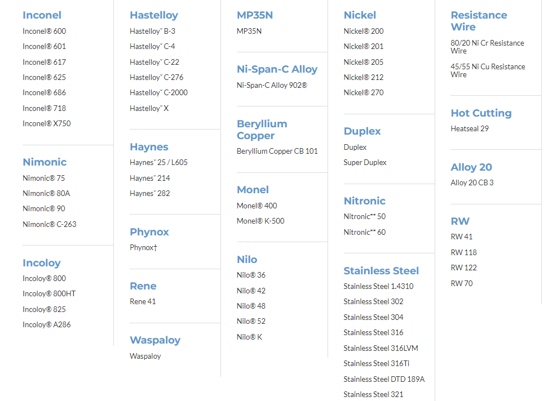The height and width of the screenshot is (401, 557).
Task: Open the Inconel® 625 link
Action: coord(44,77)
